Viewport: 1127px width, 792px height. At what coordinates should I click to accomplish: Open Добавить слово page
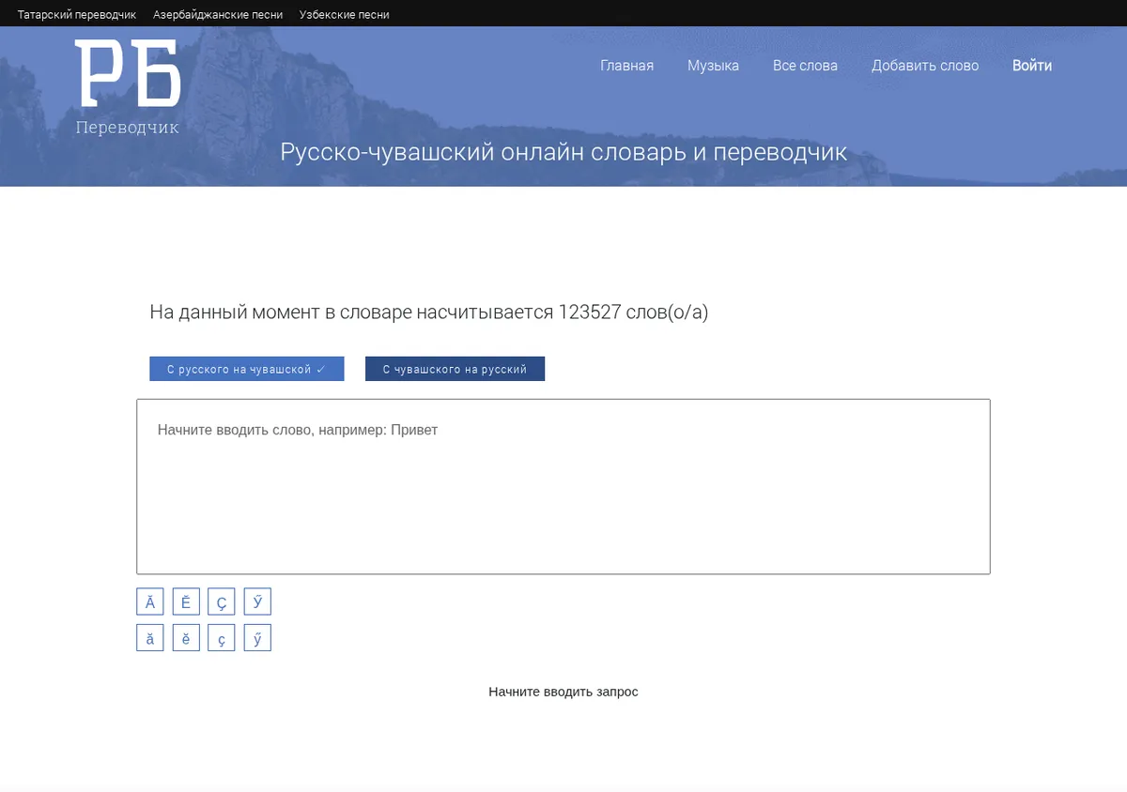click(925, 66)
